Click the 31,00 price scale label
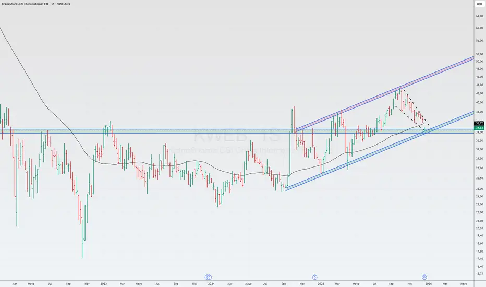Image resolution: width=486 pixels, height=287 pixels. tap(480, 149)
